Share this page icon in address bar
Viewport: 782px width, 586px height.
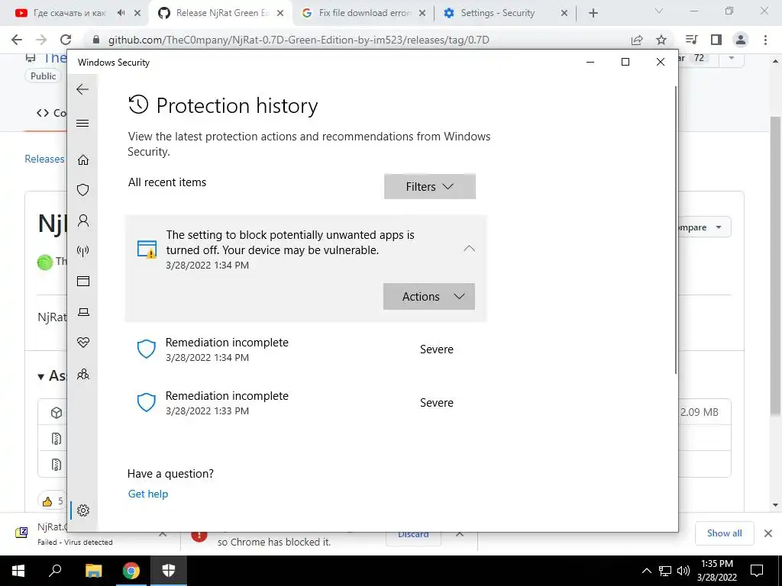636,40
